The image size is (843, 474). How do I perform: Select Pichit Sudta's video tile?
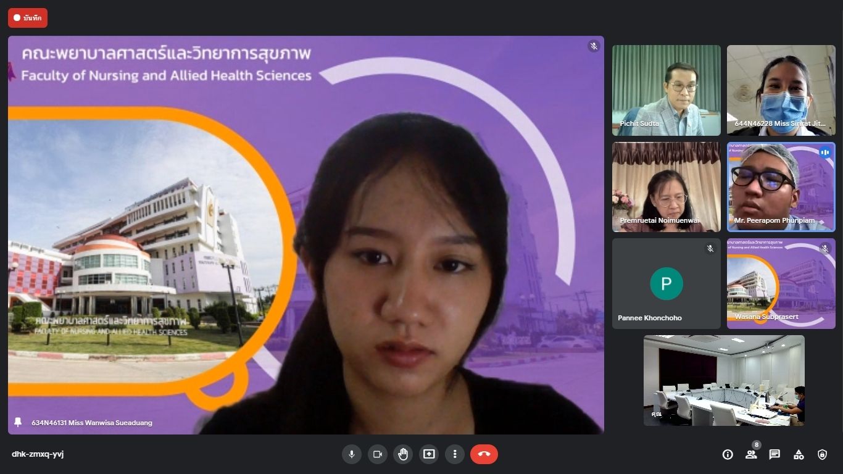[666, 90]
